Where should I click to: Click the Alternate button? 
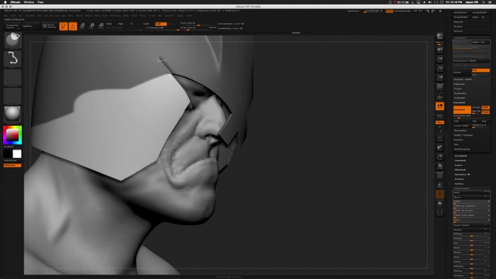click(12, 165)
